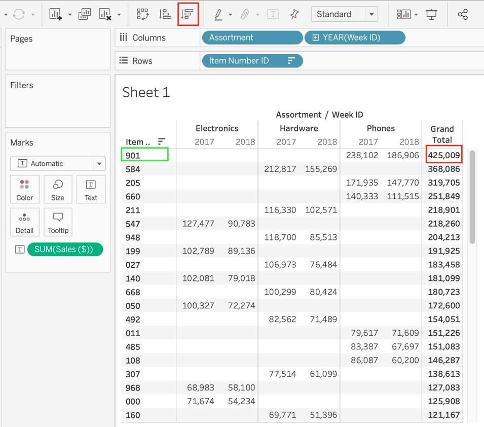Open the Standard fit dropdown
The image size is (484, 427).
point(371,14)
